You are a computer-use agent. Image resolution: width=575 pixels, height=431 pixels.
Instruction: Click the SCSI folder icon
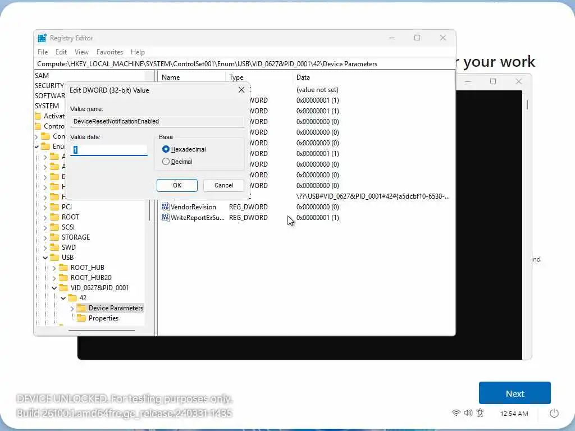pyautogui.click(x=54, y=227)
